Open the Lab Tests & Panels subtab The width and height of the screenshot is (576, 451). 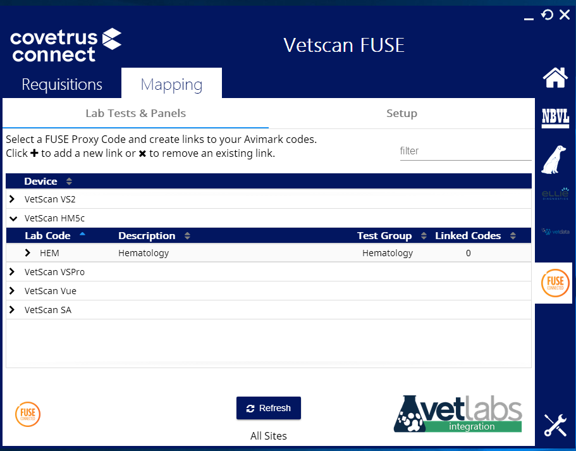coord(135,113)
